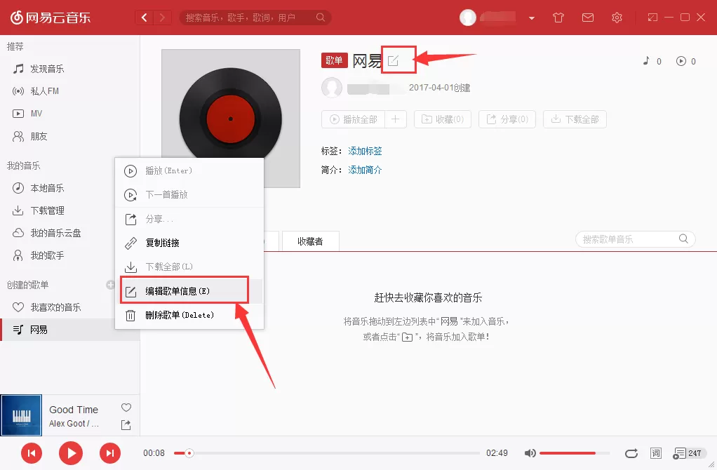Click 2017-04-01创建 date text

[439, 88]
